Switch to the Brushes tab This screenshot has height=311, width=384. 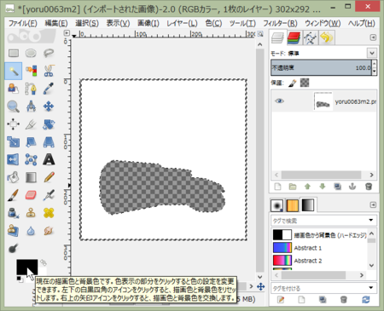click(277, 205)
